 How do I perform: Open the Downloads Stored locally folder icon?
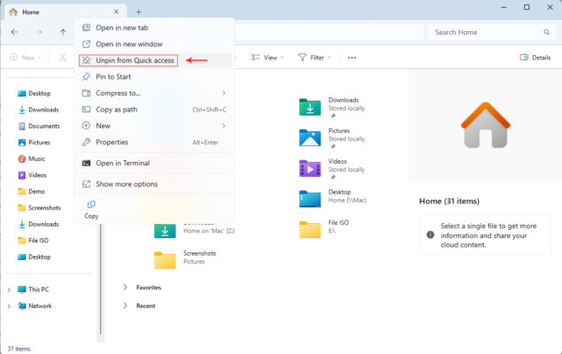pos(310,107)
